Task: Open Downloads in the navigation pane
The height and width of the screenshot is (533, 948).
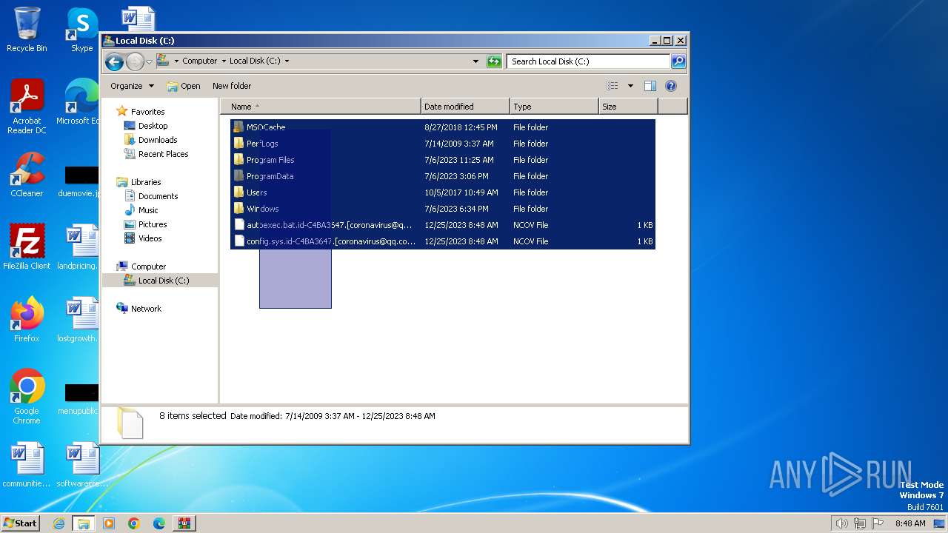Action: click(x=158, y=140)
